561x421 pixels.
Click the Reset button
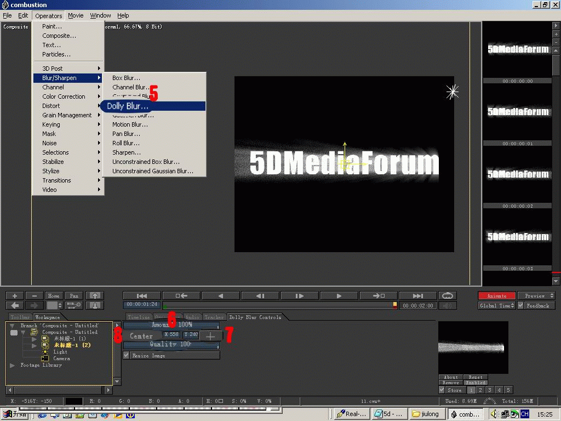(475, 377)
